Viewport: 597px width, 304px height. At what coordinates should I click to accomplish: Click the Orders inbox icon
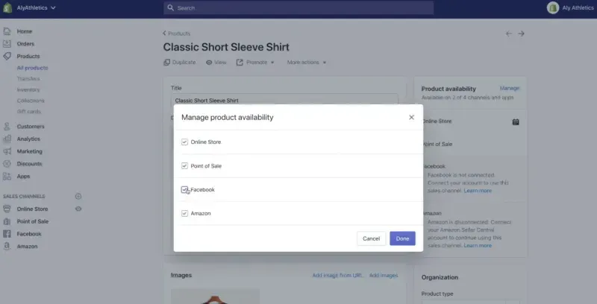(7, 44)
